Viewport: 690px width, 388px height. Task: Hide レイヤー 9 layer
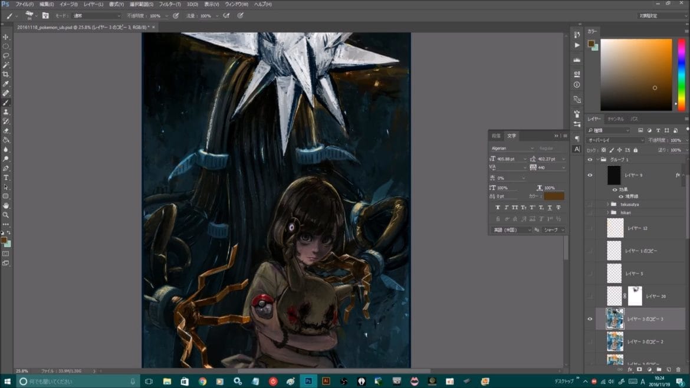tap(590, 175)
